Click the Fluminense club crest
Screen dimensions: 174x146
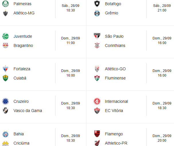coord(97,78)
